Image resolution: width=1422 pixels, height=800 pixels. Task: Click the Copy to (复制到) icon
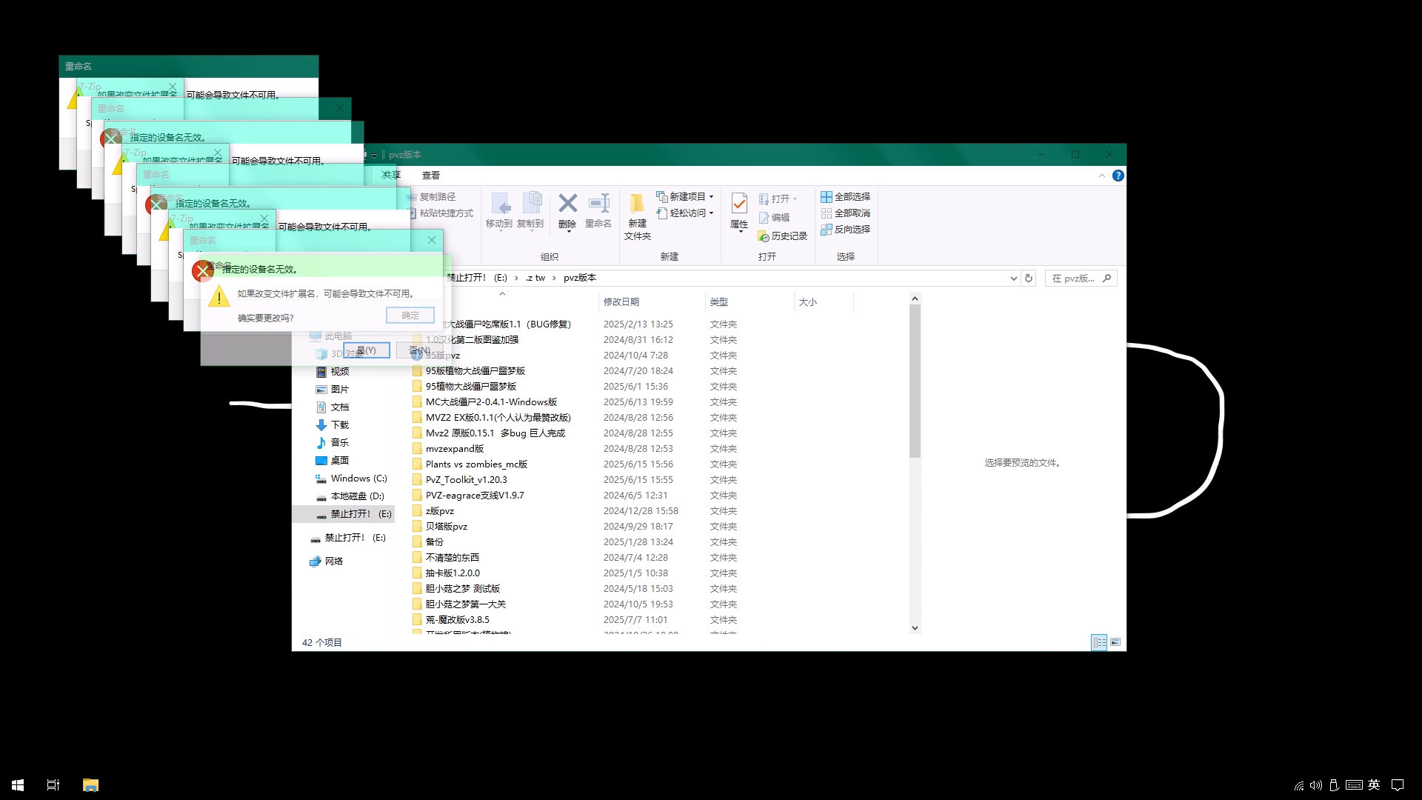click(x=530, y=211)
